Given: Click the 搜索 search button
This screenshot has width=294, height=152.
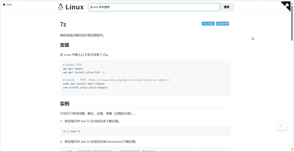Looking at the screenshot, I should tap(227, 7).
